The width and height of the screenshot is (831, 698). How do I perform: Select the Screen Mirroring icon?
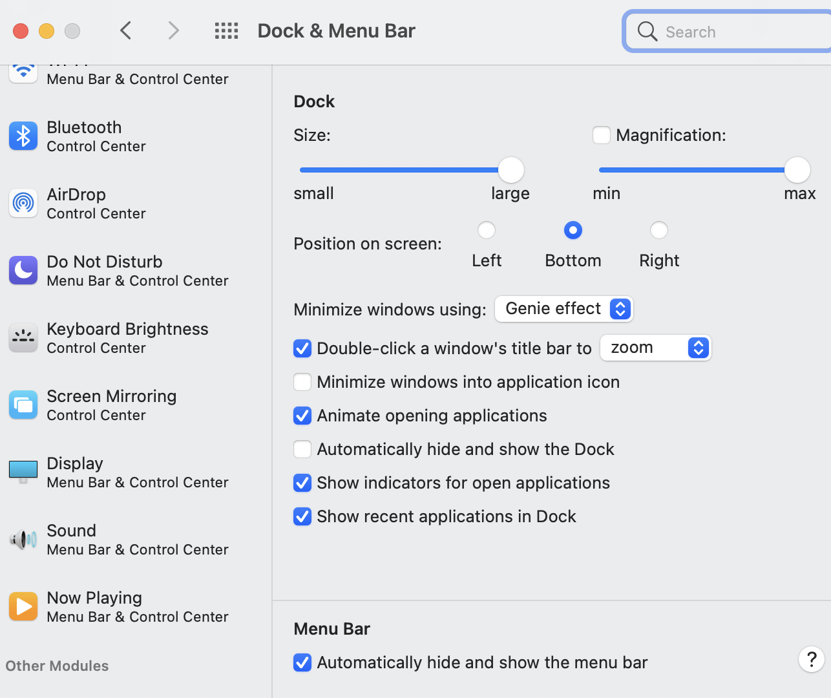click(x=23, y=405)
